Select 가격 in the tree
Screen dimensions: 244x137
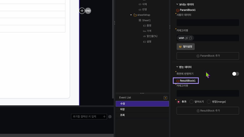click(149, 31)
